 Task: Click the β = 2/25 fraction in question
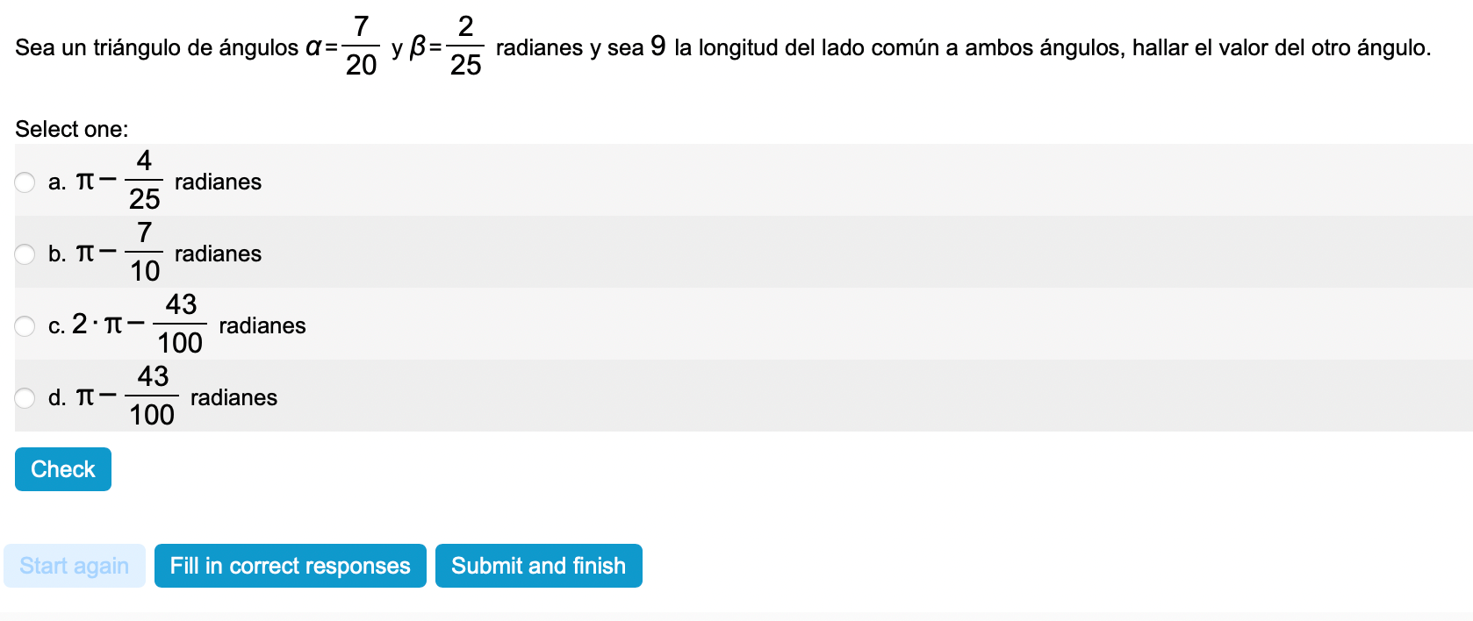coord(448,46)
